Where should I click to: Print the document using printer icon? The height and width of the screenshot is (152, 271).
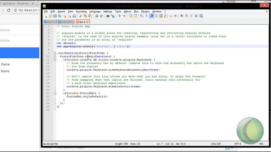tap(74, 16)
